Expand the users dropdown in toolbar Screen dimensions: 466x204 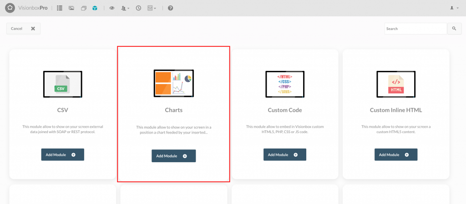(x=125, y=8)
